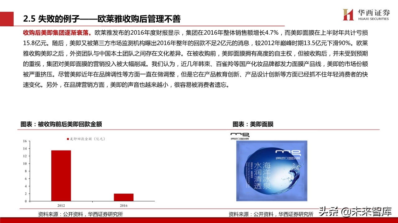398x223 pixels.
Task: Click the heading '图表：美即面膜'
Action: [253, 124]
